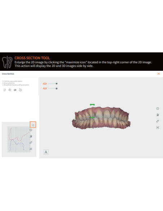
Task: Click the lower jaw transparency slider handle
Action: pos(57,89)
